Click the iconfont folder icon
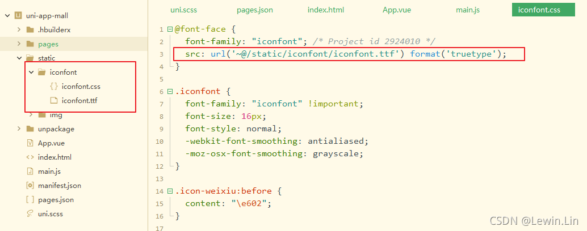 tap(43, 72)
